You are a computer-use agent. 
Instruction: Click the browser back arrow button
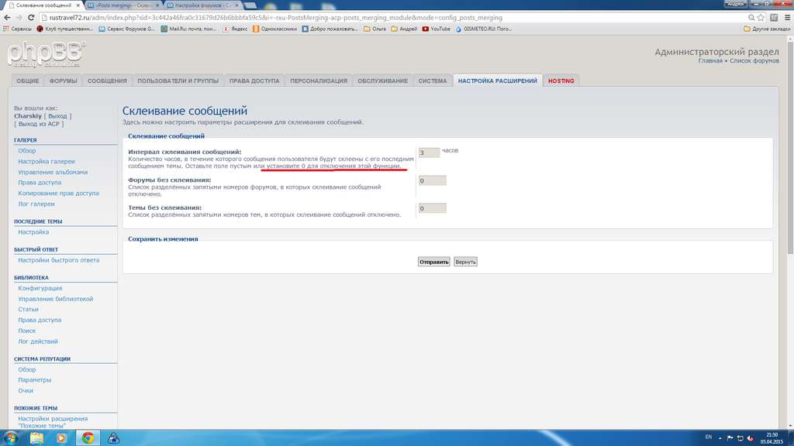[6, 17]
